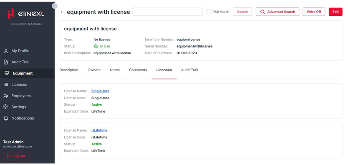Image resolution: width=348 pixels, height=165 pixels.
Task: Go to Employees section
Action: point(21,96)
